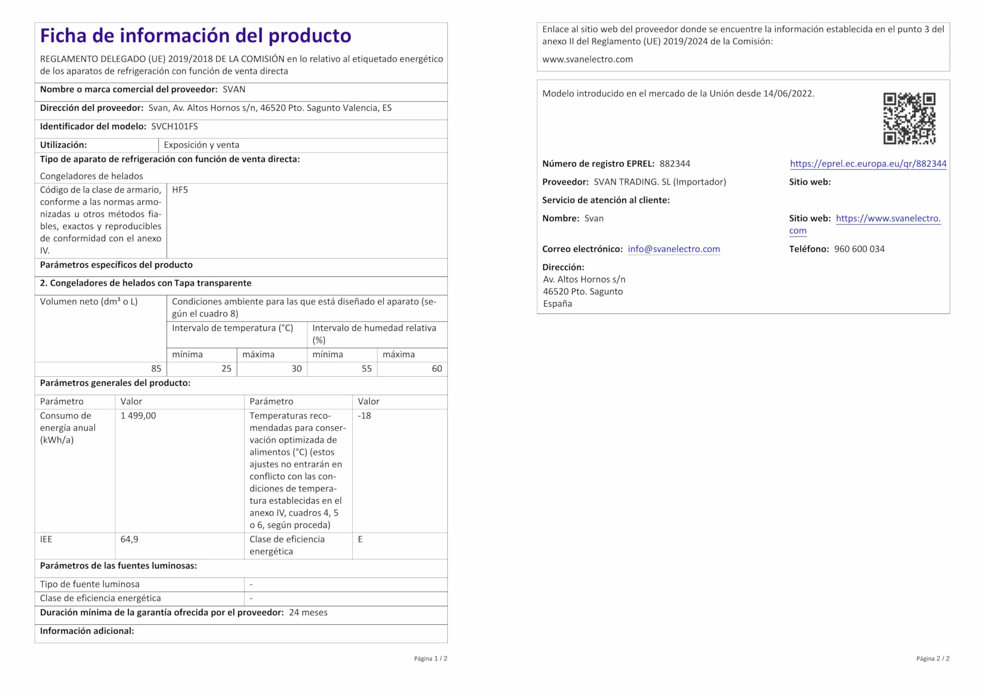
Task: Open the info@svanelectro.com email link
Action: pyautogui.click(x=673, y=249)
